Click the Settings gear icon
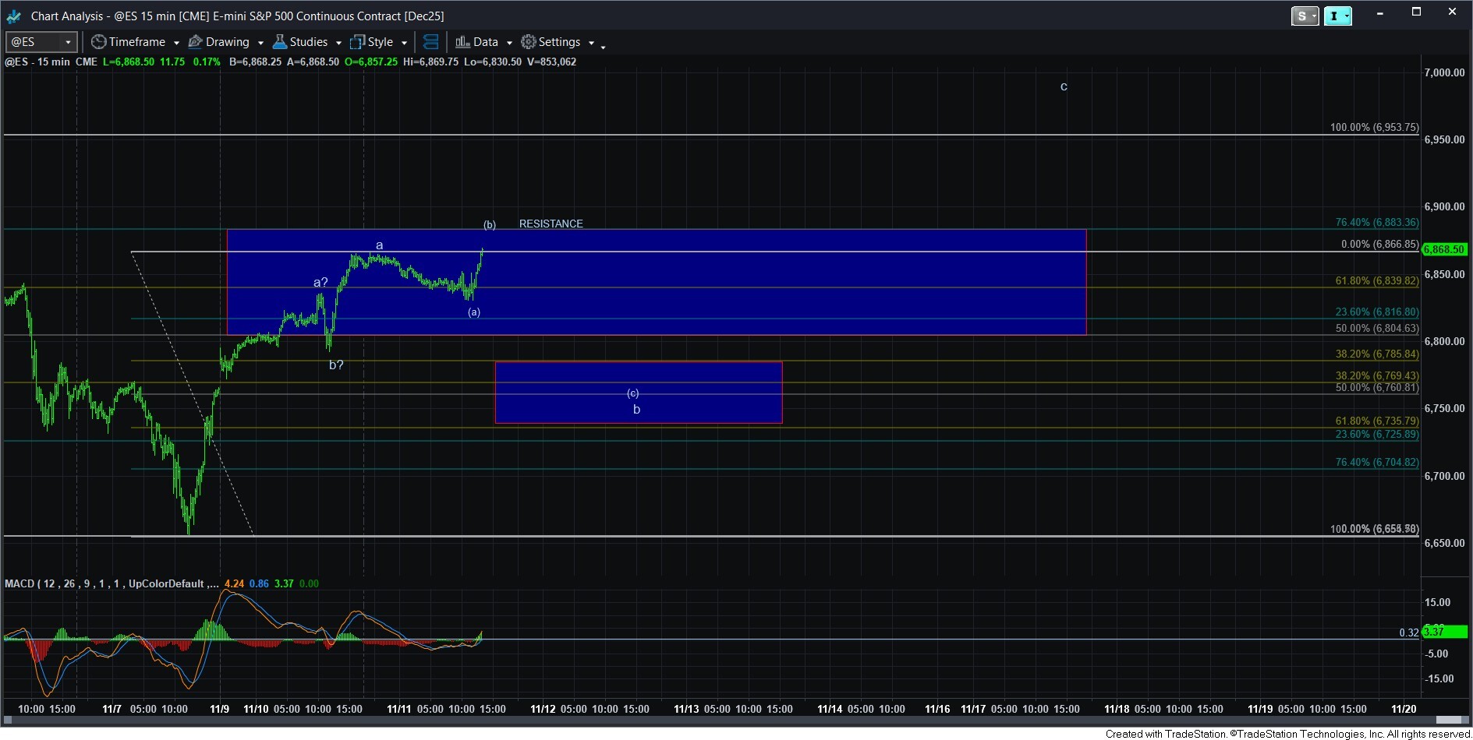This screenshot has width=1473, height=740. pos(529,42)
